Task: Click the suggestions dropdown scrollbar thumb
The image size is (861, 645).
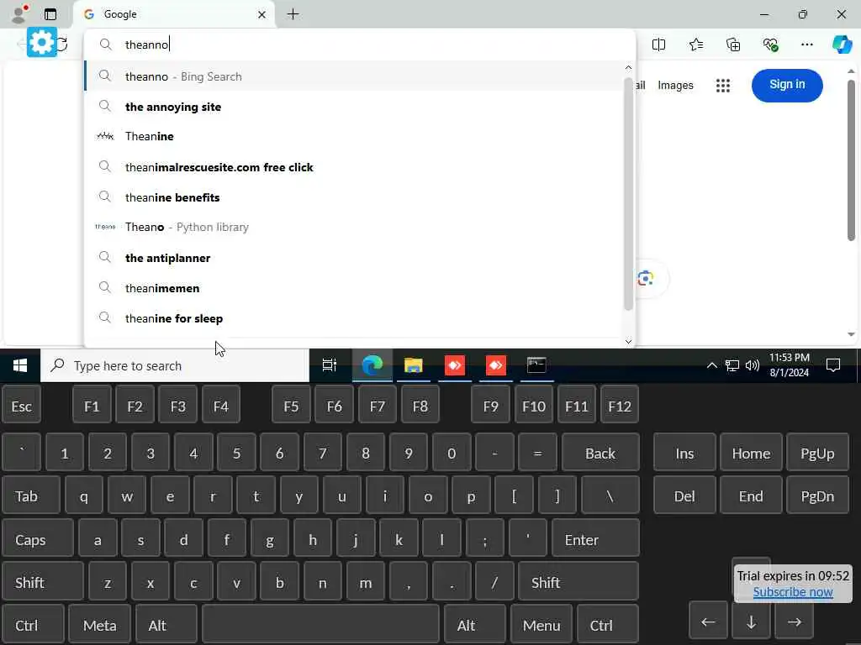Action: tap(629, 194)
